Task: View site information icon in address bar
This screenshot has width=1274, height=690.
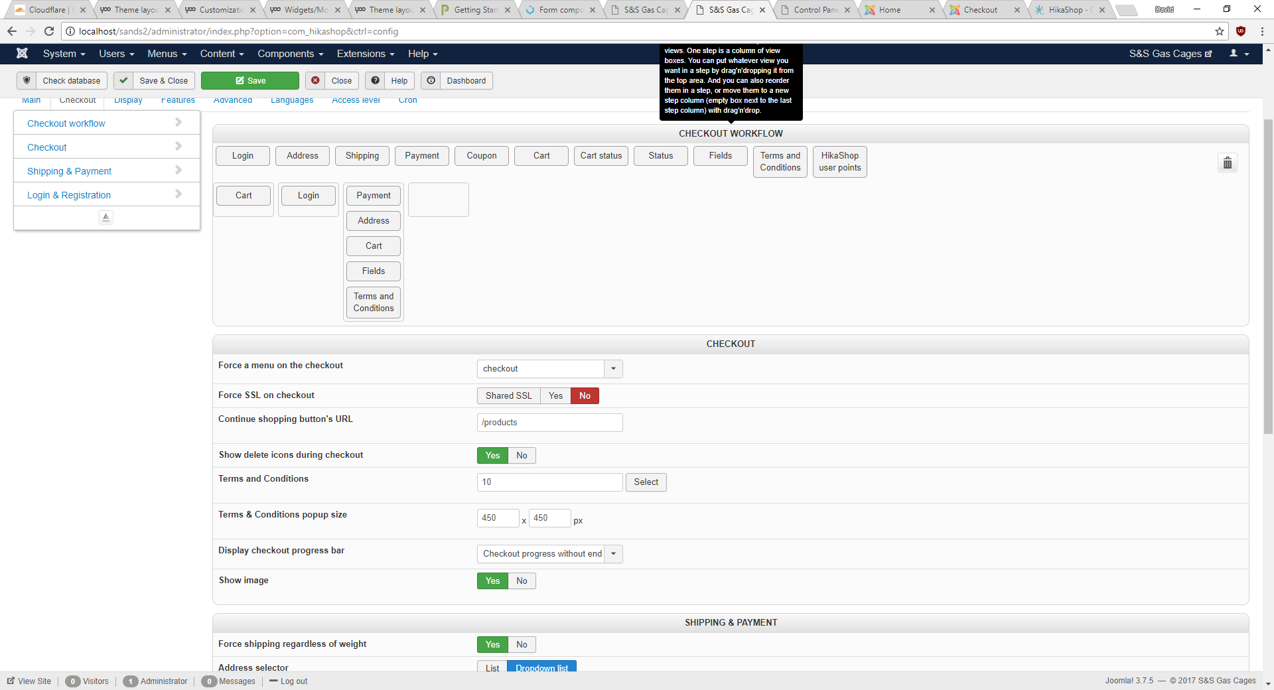Action: 70,31
